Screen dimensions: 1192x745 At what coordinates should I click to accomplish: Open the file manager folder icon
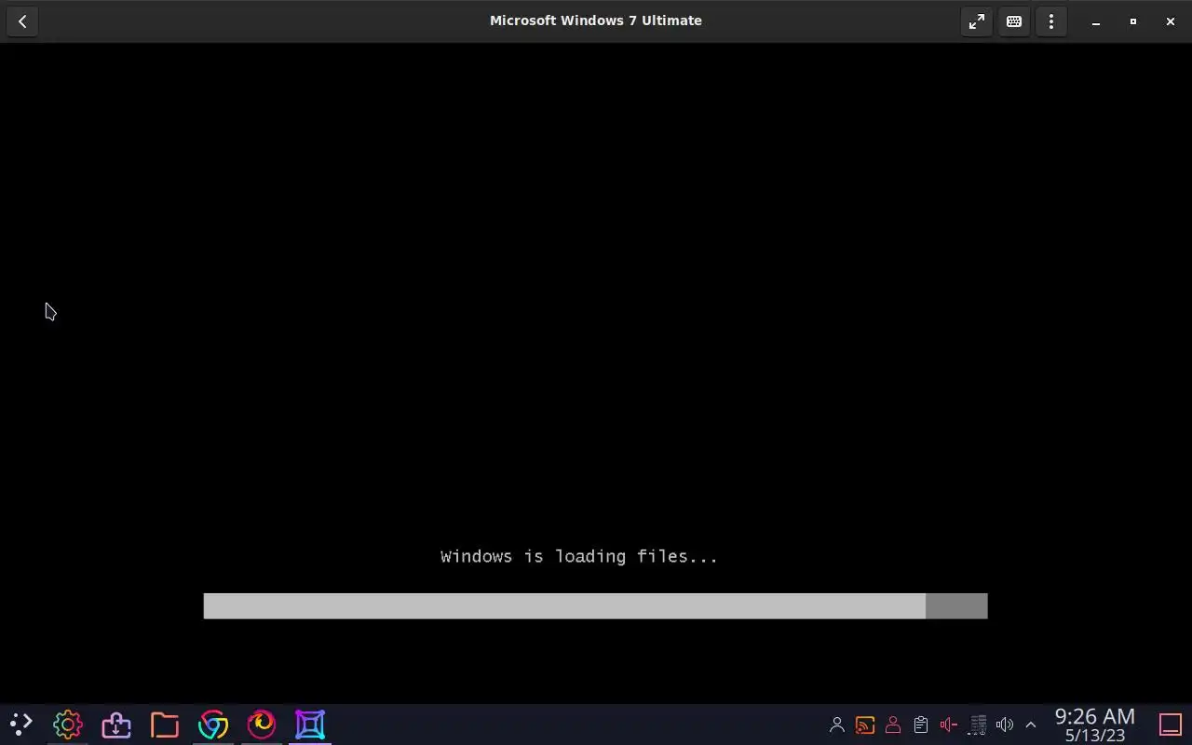click(165, 725)
